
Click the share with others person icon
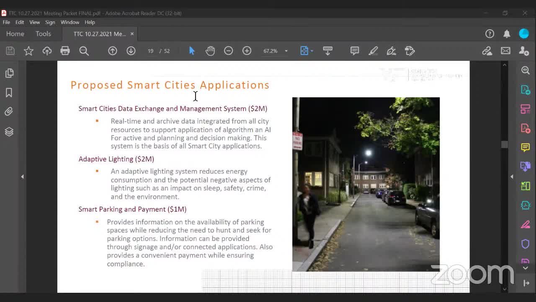(524, 51)
